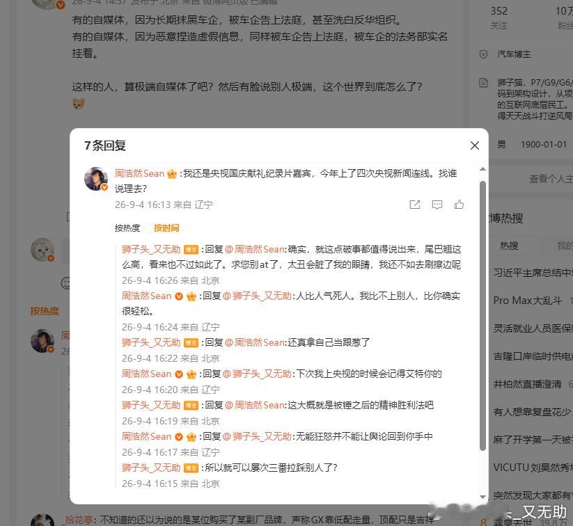Open 周浩然Sean profile link in top comment
Image resolution: width=573 pixels, height=526 pixels.
(x=139, y=173)
